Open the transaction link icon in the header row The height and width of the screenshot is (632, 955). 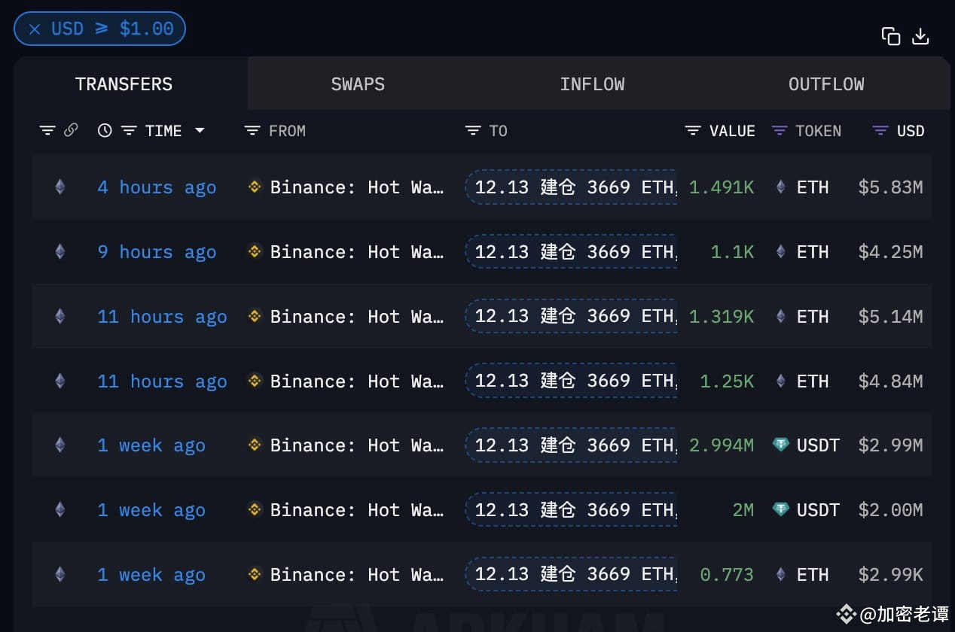click(x=72, y=129)
